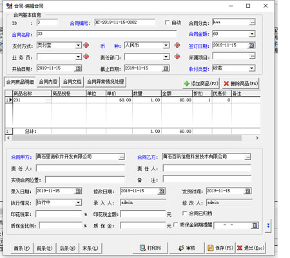Click the 审核 button
This screenshot has width=290, height=258.
[187, 248]
